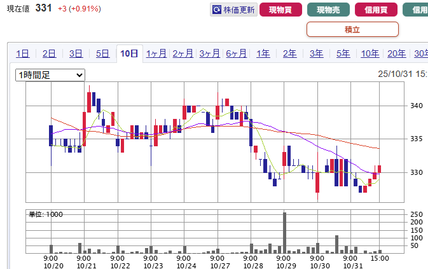Show the 1年 chart range
Image resolution: width=428 pixels, height=269 pixels.
click(263, 53)
